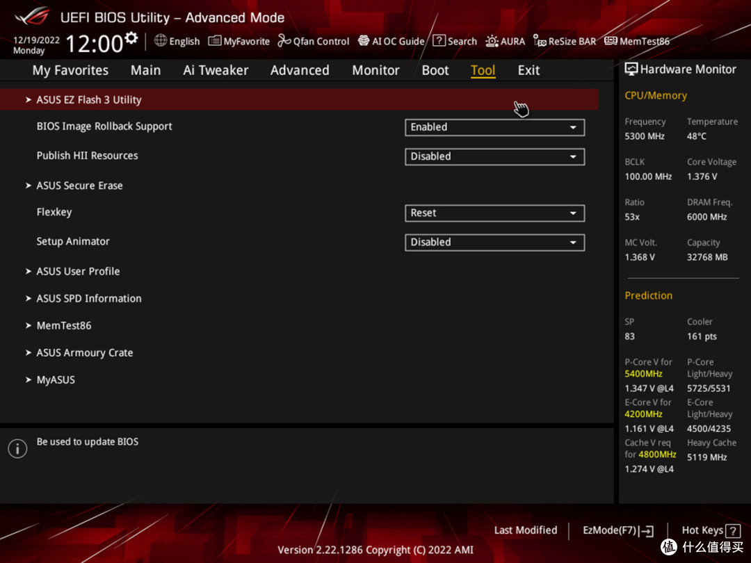Click Hot Keys question mark icon

[733, 530]
